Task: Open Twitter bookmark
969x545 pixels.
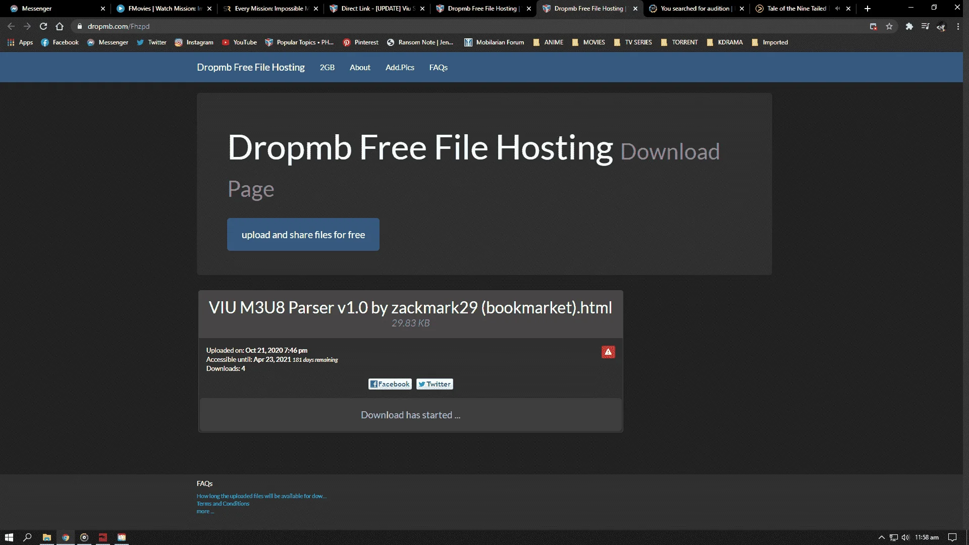Action: tap(151, 42)
